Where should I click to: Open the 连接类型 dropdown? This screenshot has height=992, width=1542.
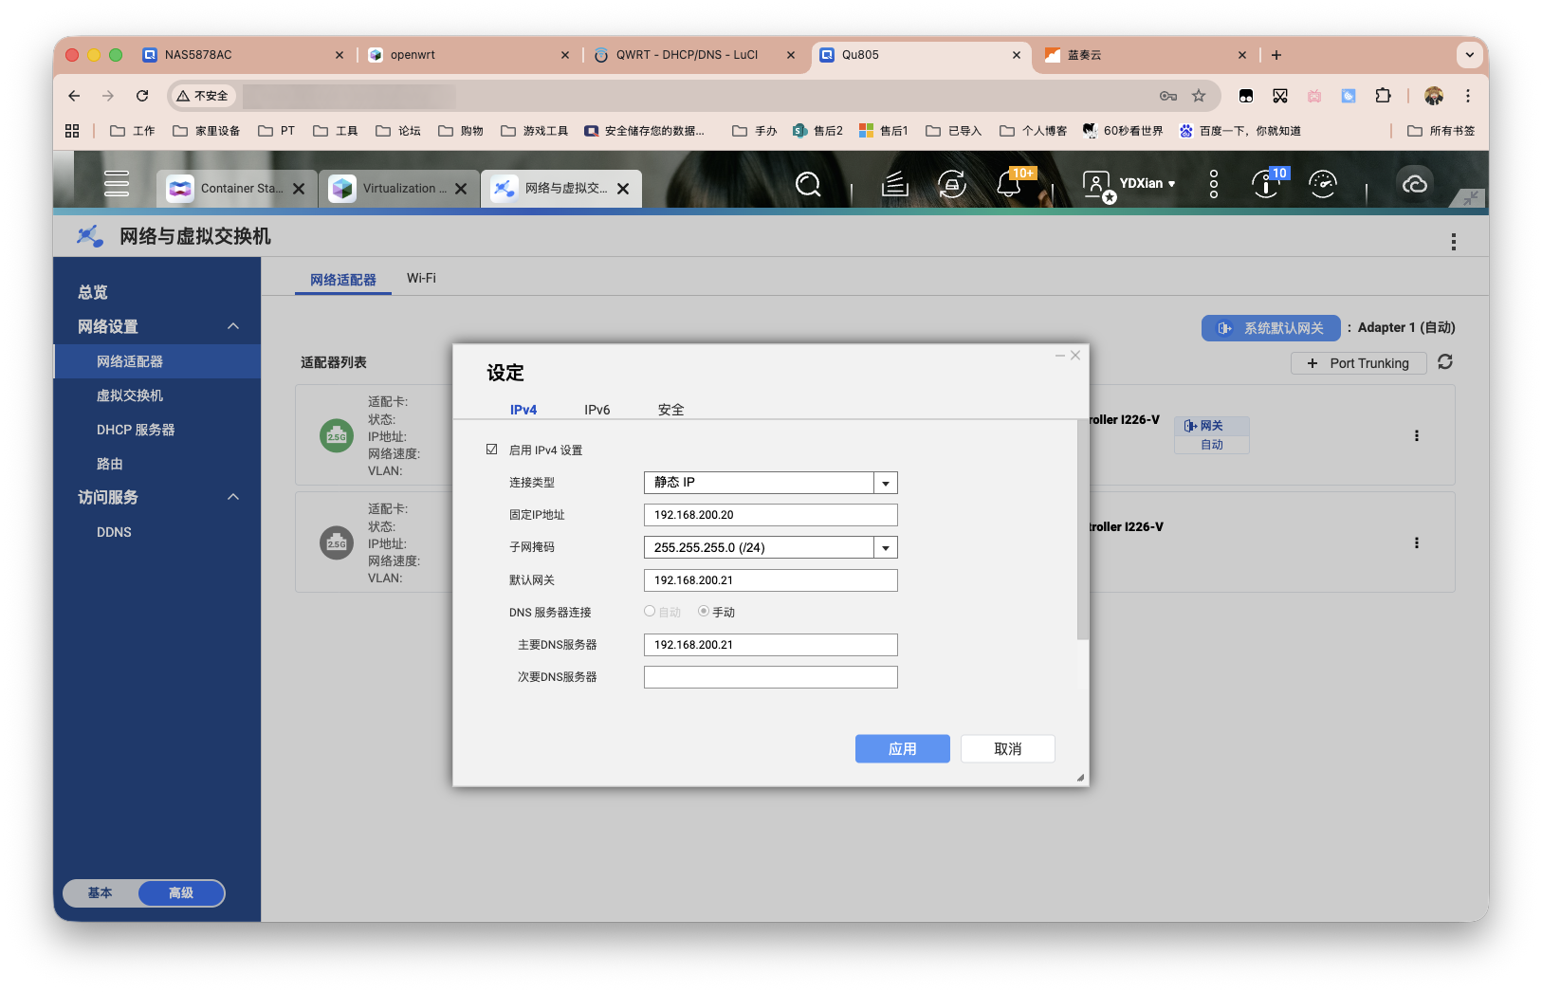[885, 483]
